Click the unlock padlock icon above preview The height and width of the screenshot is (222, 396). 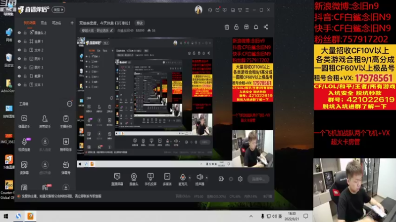[237, 27]
